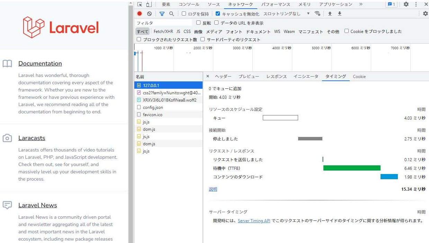Switch to the 要素 panel
Screen dimensions: 429x243
[x=166, y=5]
